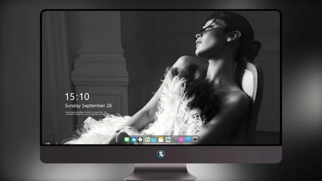Click the Sunday September 28 date text
The height and width of the screenshot is (181, 322).
coord(88,106)
